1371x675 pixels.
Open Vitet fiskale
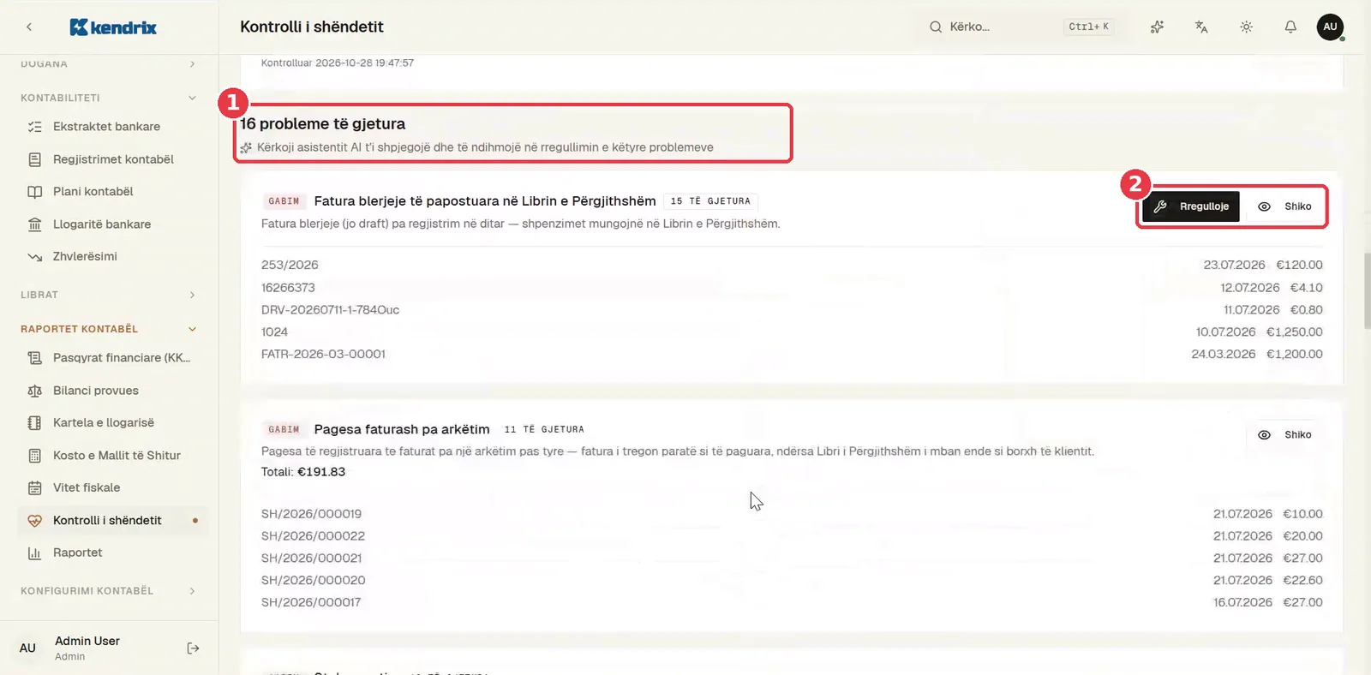pos(112,487)
